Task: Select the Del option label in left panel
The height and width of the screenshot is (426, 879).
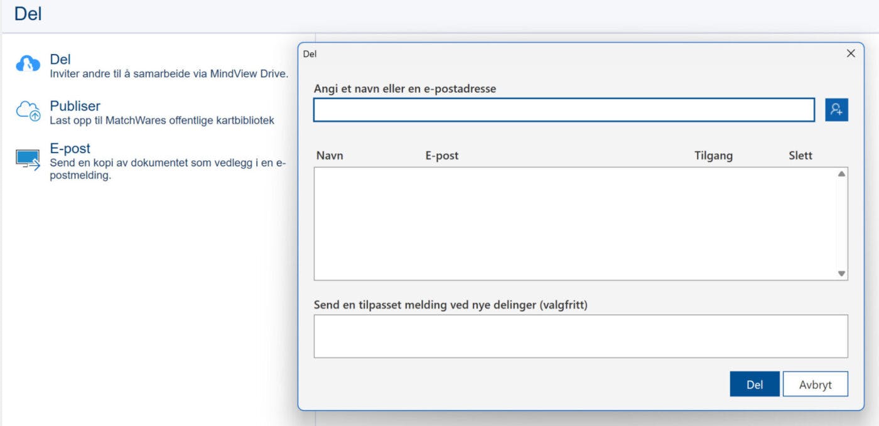Action: click(x=60, y=60)
